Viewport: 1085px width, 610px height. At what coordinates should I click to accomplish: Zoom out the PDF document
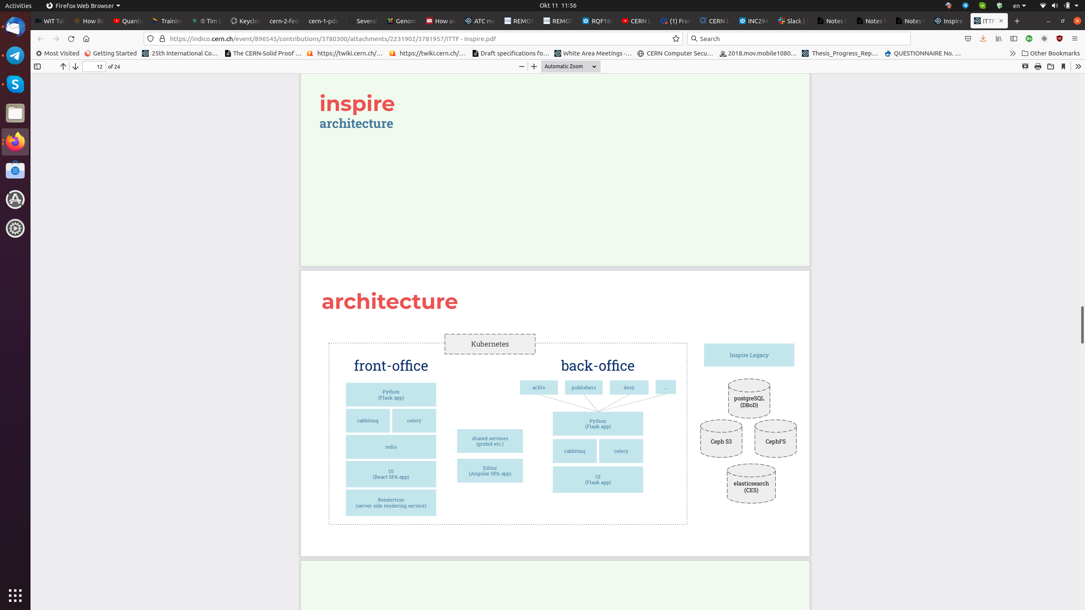click(522, 67)
